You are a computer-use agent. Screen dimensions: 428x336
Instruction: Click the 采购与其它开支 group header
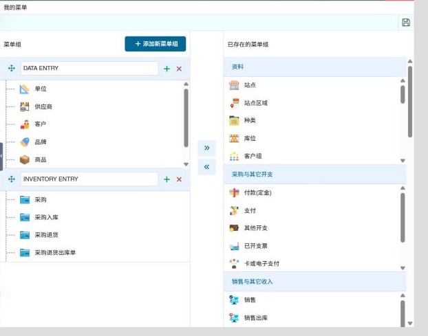coord(314,175)
